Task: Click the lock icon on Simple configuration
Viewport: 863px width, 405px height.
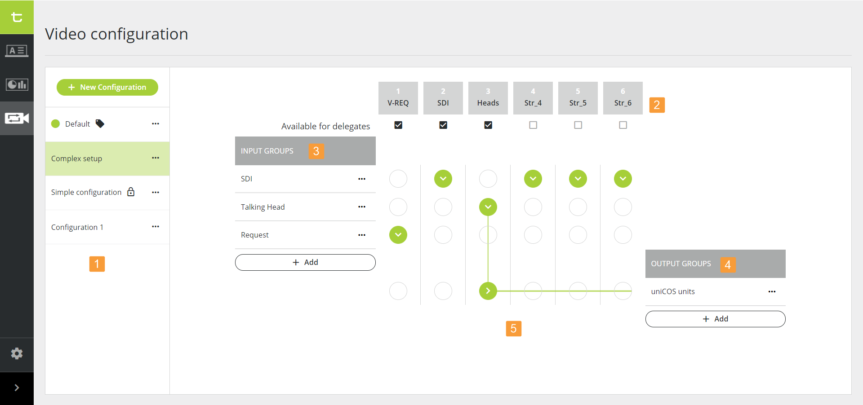Action: point(131,192)
